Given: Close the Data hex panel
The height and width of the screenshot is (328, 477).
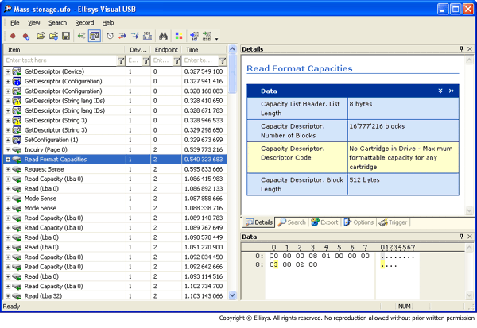Looking at the screenshot, I should click(470, 237).
